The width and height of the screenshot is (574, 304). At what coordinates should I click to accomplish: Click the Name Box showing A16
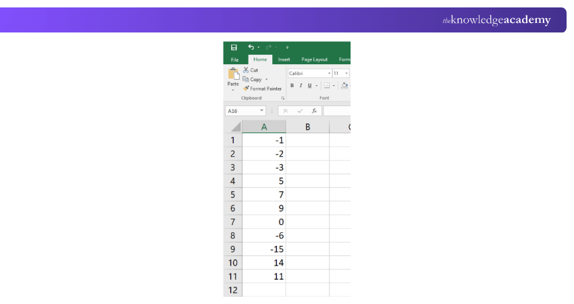tap(242, 111)
